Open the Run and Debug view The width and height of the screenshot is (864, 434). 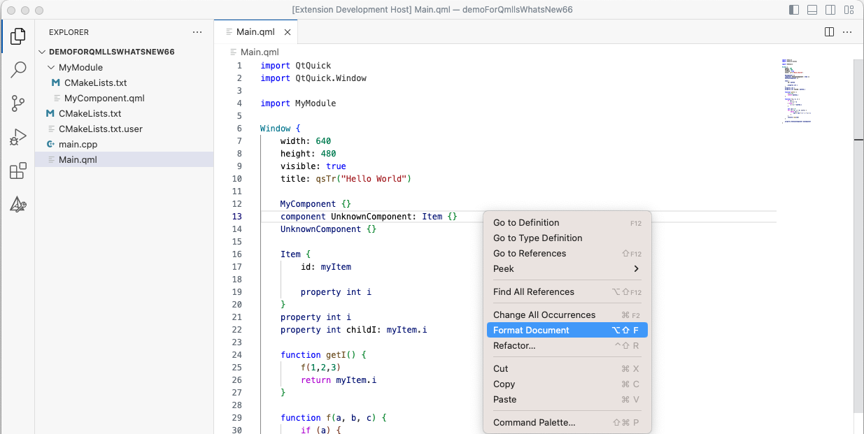coord(18,136)
